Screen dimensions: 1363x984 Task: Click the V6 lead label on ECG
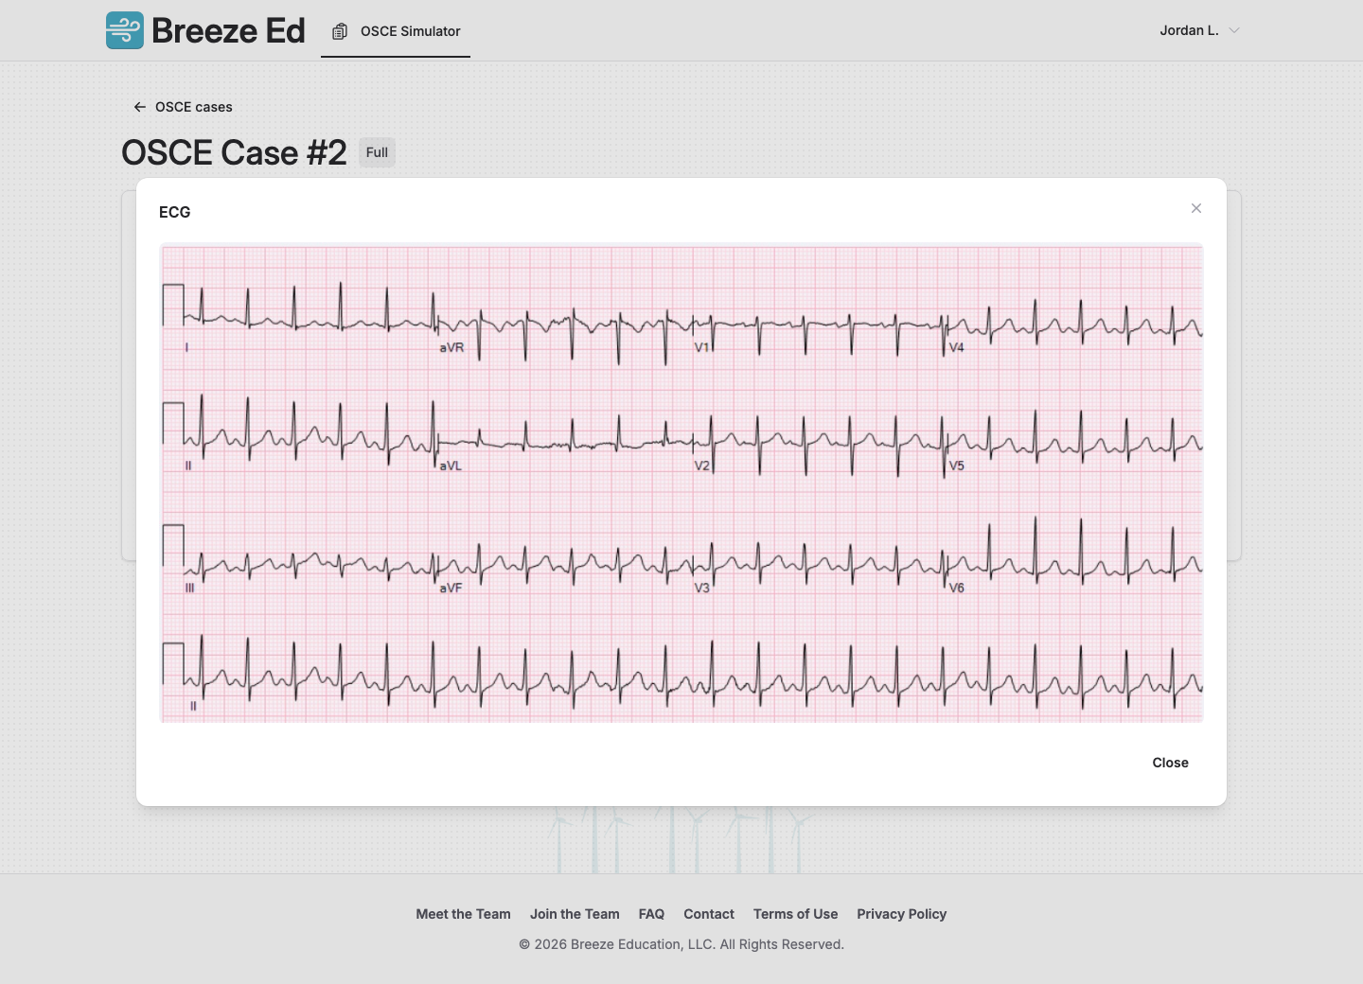pos(956,588)
